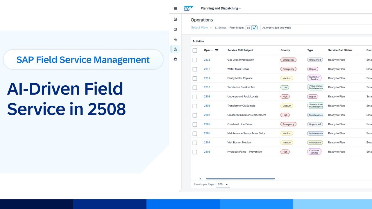Open operation link 2309

(x=207, y=97)
